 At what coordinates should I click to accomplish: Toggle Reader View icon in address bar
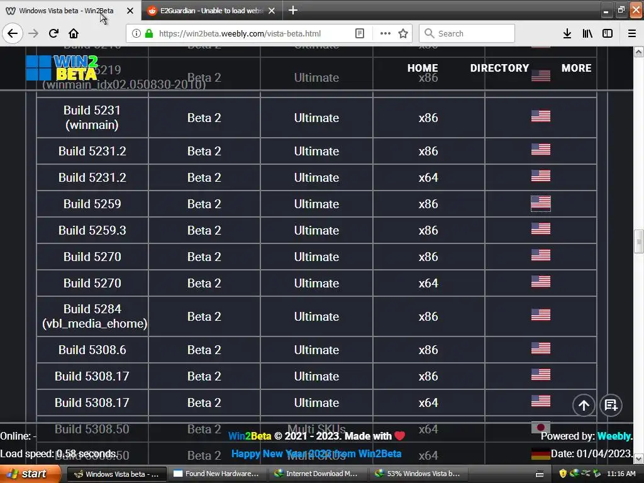(359, 33)
